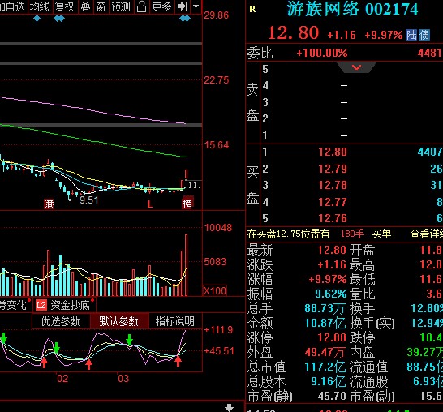Collapse the sell-order list with red chevron

point(356,67)
